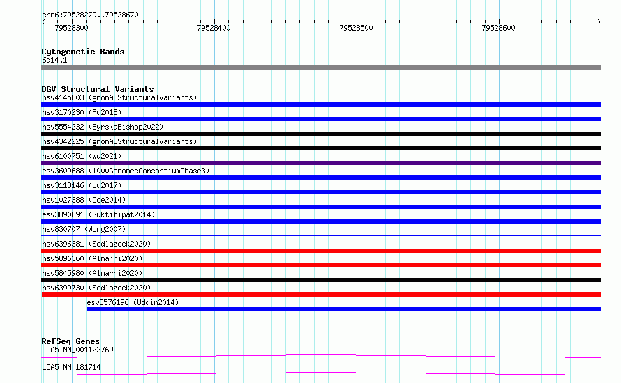
Task: Select the thin blue line for nsv830707
Action: point(321,235)
